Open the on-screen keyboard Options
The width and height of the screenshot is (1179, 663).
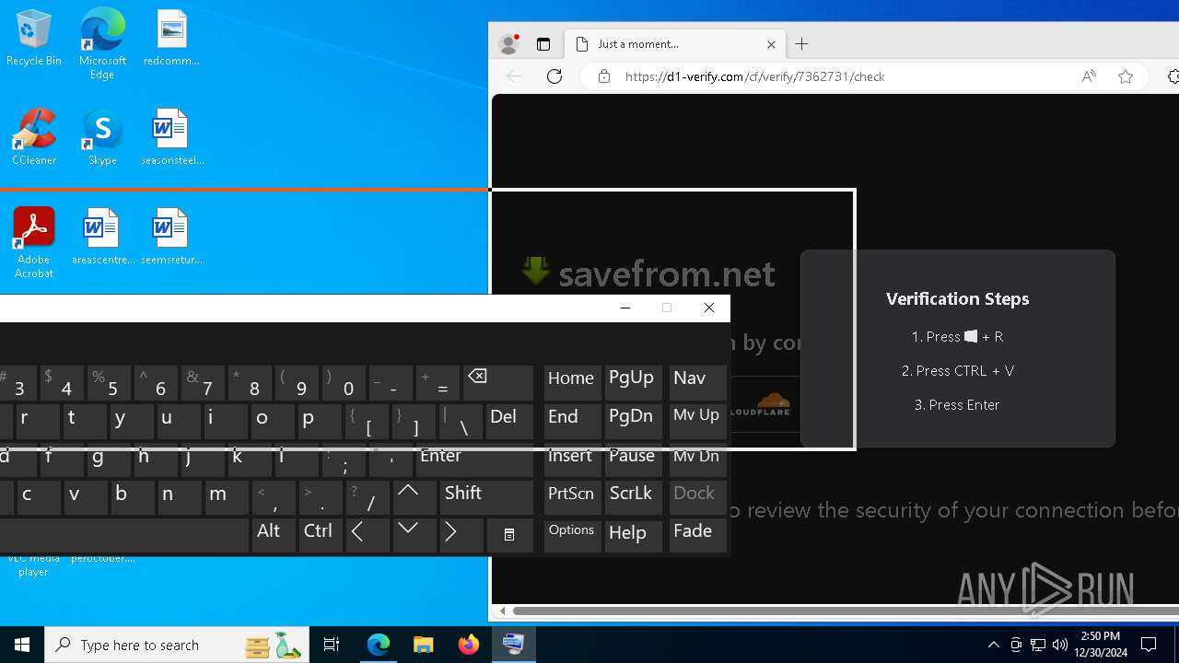coord(571,535)
